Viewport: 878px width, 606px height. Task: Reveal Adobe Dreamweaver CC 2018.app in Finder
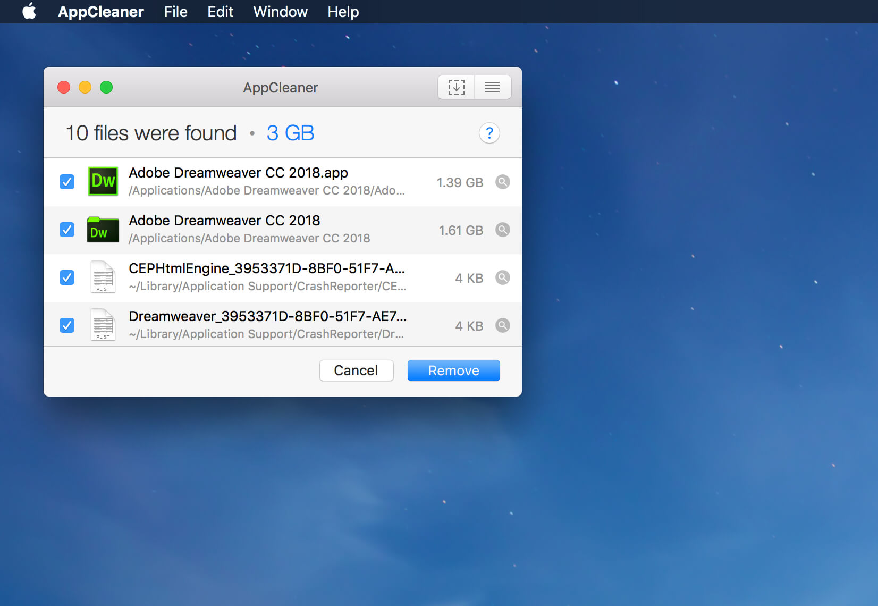[x=502, y=182]
